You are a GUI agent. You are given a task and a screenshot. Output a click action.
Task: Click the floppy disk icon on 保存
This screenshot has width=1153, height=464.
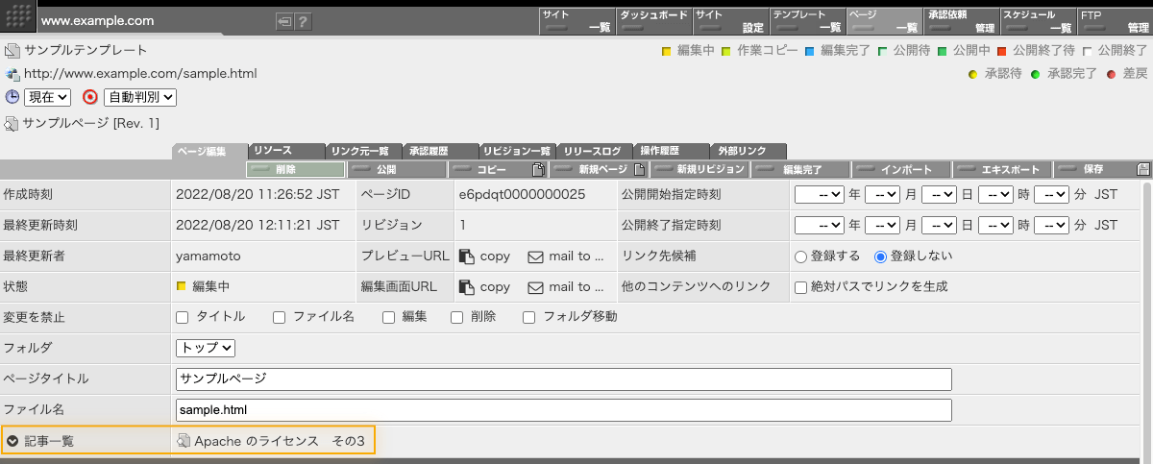[x=1143, y=169]
